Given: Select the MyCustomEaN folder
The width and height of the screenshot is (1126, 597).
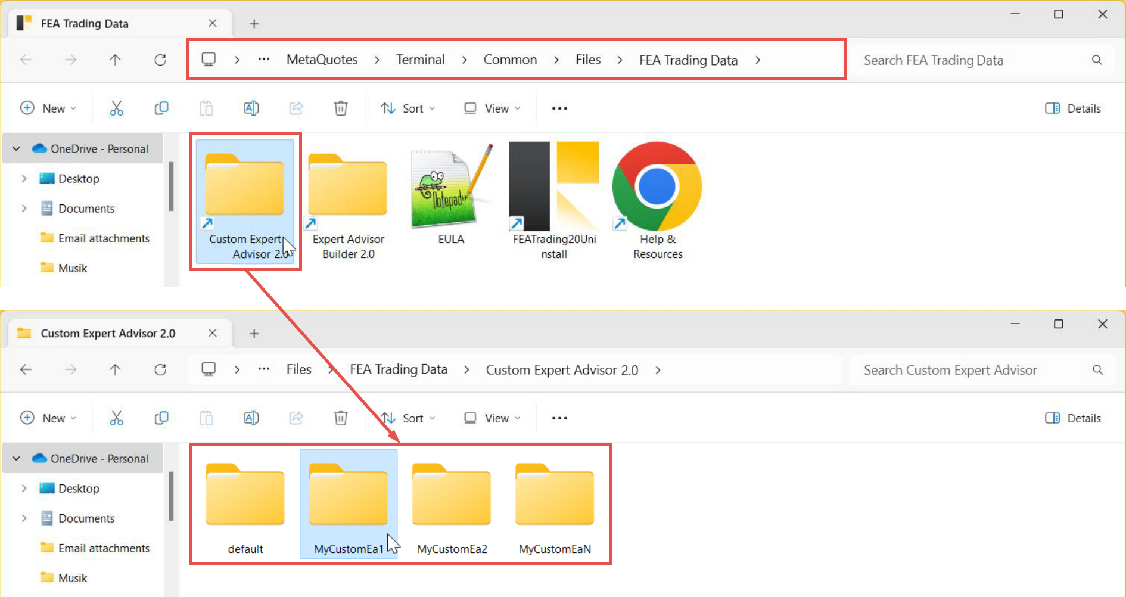Looking at the screenshot, I should tap(555, 504).
